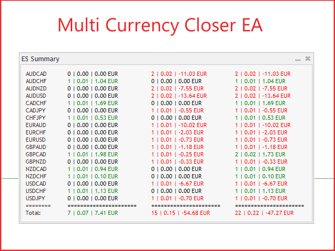335x251 pixels.
Task: Select the USDCAD symbol label
Action: [36, 184]
